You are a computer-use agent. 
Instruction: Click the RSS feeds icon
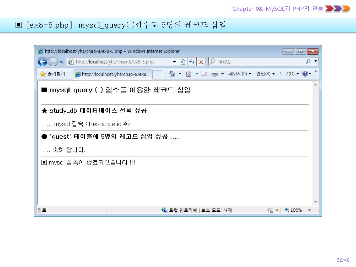[x=188, y=74]
